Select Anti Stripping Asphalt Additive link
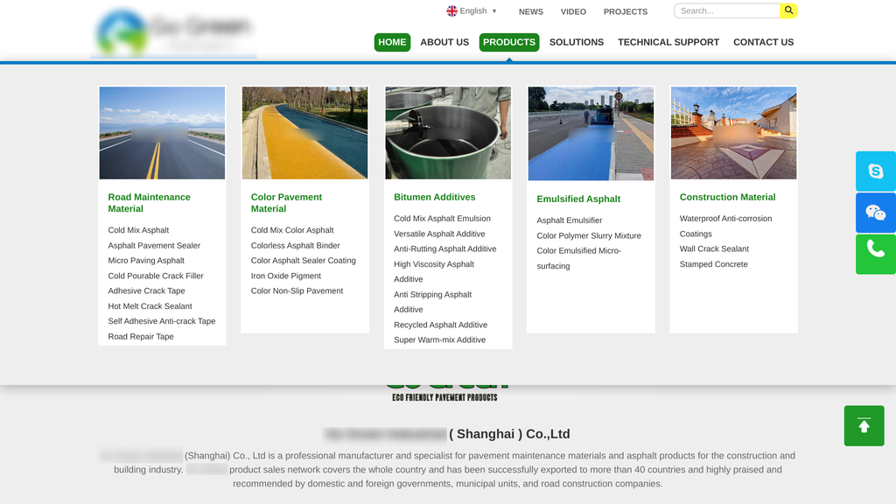 432,302
